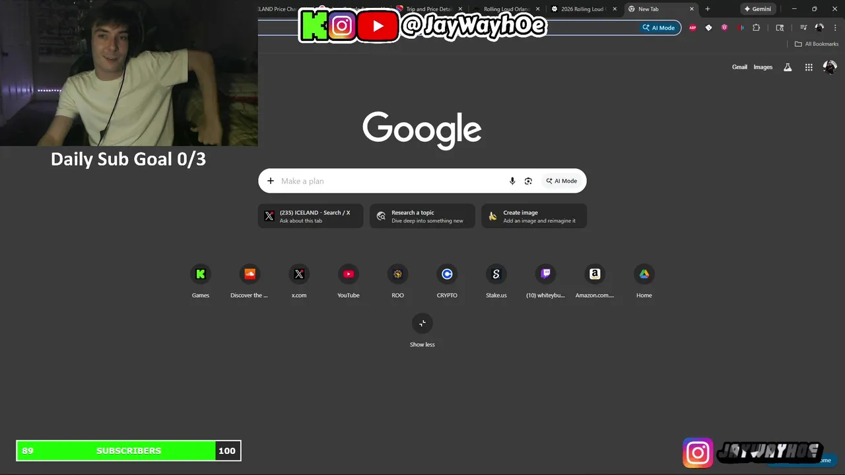The height and width of the screenshot is (475, 845).
Task: Search by image with Google Lens
Action: coord(528,181)
